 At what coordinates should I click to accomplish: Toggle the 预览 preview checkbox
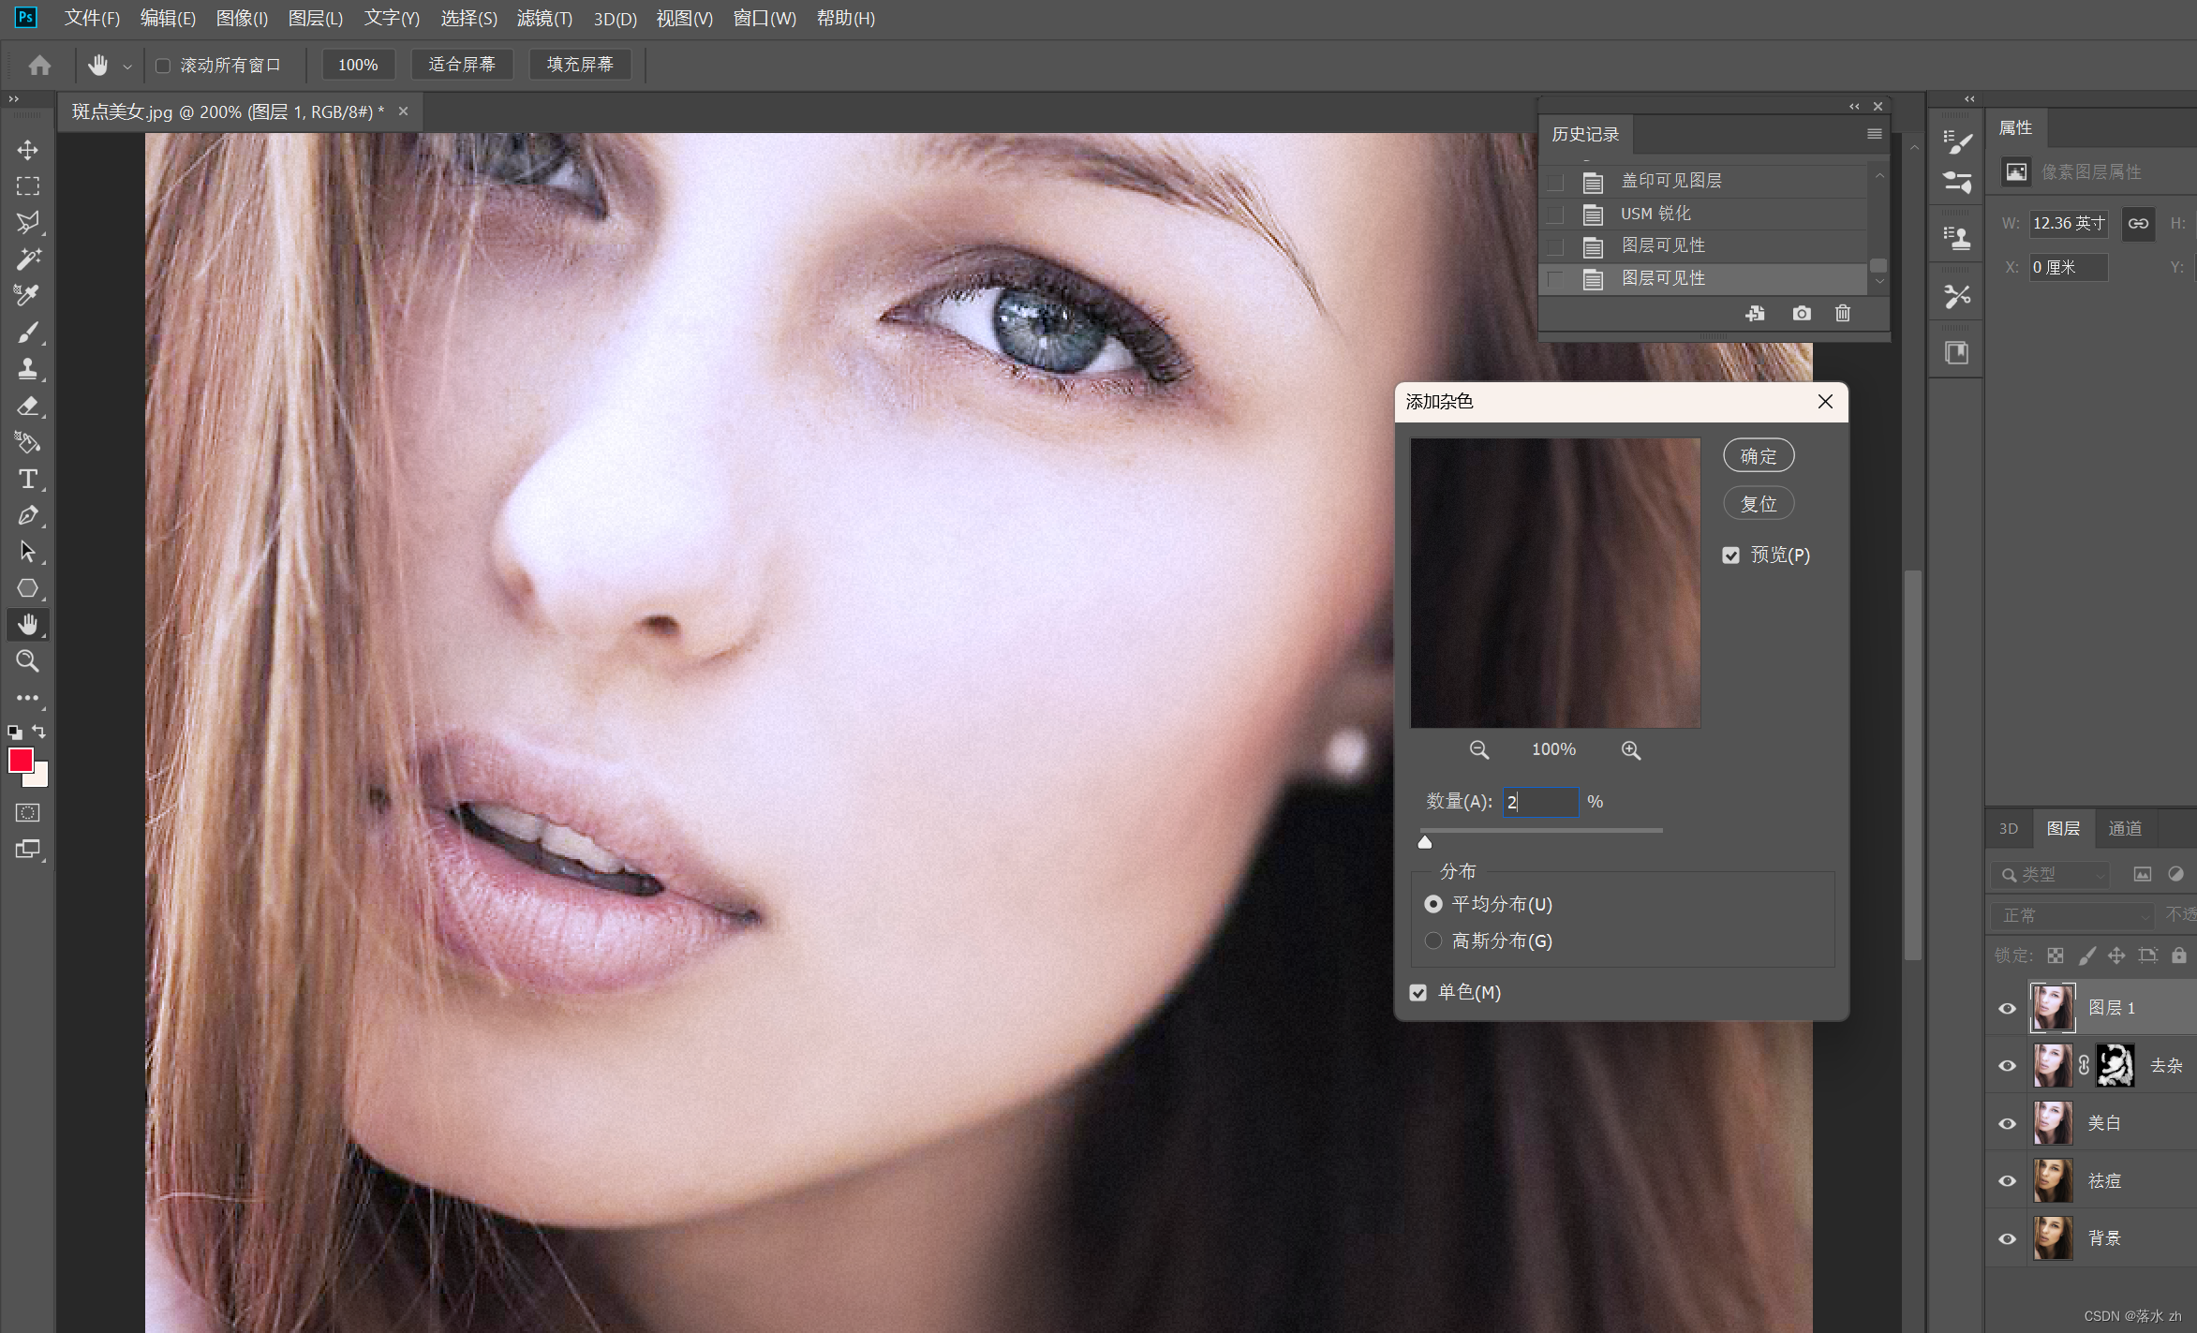[x=1730, y=555]
